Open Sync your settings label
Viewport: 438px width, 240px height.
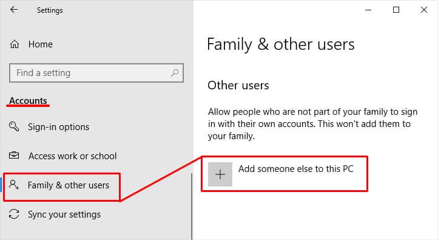pyautogui.click(x=64, y=214)
